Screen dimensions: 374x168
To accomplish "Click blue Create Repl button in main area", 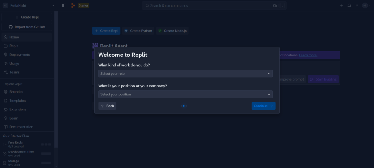I will pos(106,31).
